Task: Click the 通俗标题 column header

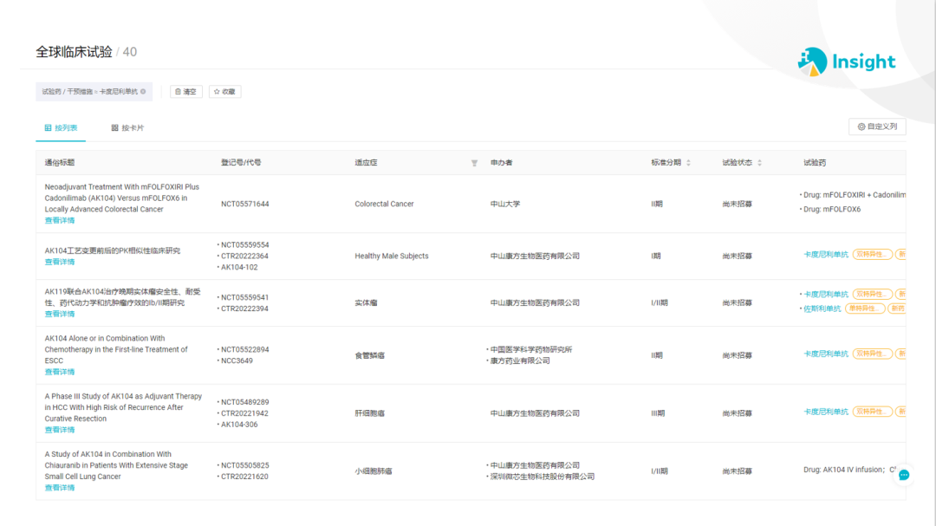Action: 60,162
